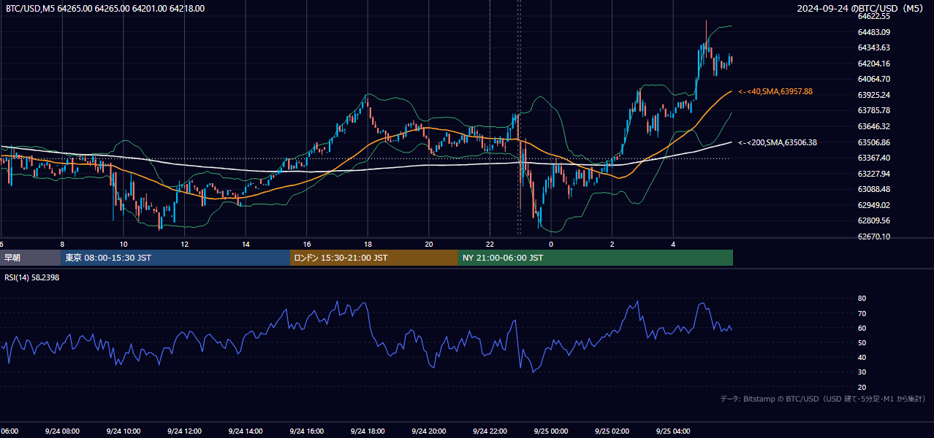The image size is (934, 438).
Task: Select the 64064.70 price axis label
Action: click(873, 79)
